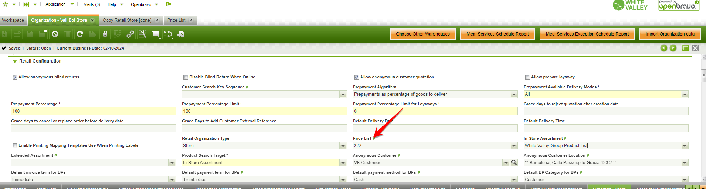Click the Prepayment Percentage field
Screen dimensions: 706x189
click(x=94, y=111)
